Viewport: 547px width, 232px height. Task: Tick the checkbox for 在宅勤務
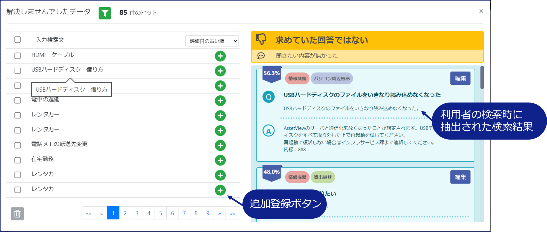pyautogui.click(x=18, y=160)
